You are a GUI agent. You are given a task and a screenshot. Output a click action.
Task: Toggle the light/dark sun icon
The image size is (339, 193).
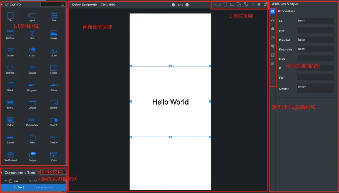259,5
